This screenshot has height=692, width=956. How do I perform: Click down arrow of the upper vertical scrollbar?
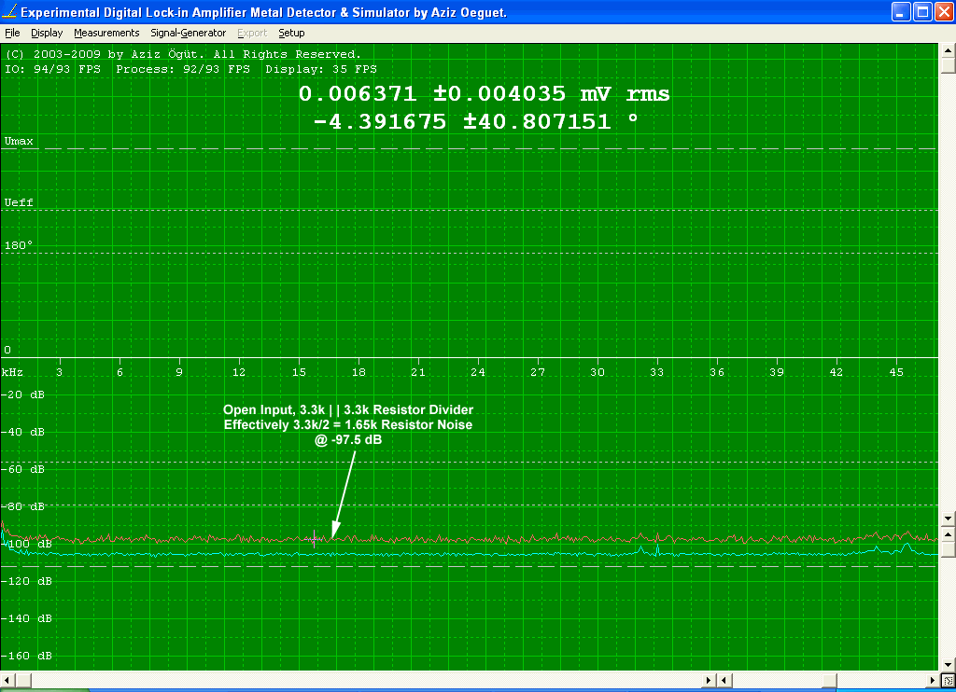[x=948, y=518]
